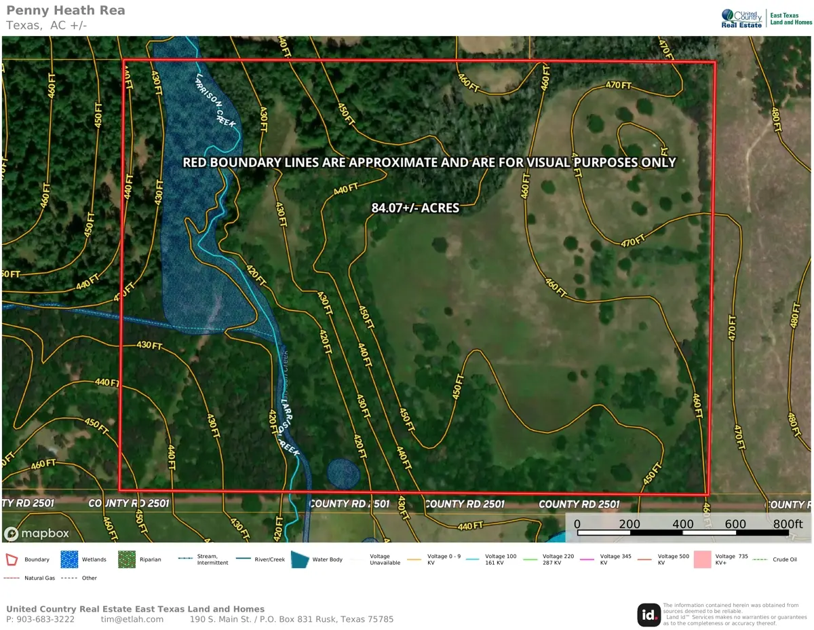Click the United Country Real Estate logo

[x=741, y=18]
